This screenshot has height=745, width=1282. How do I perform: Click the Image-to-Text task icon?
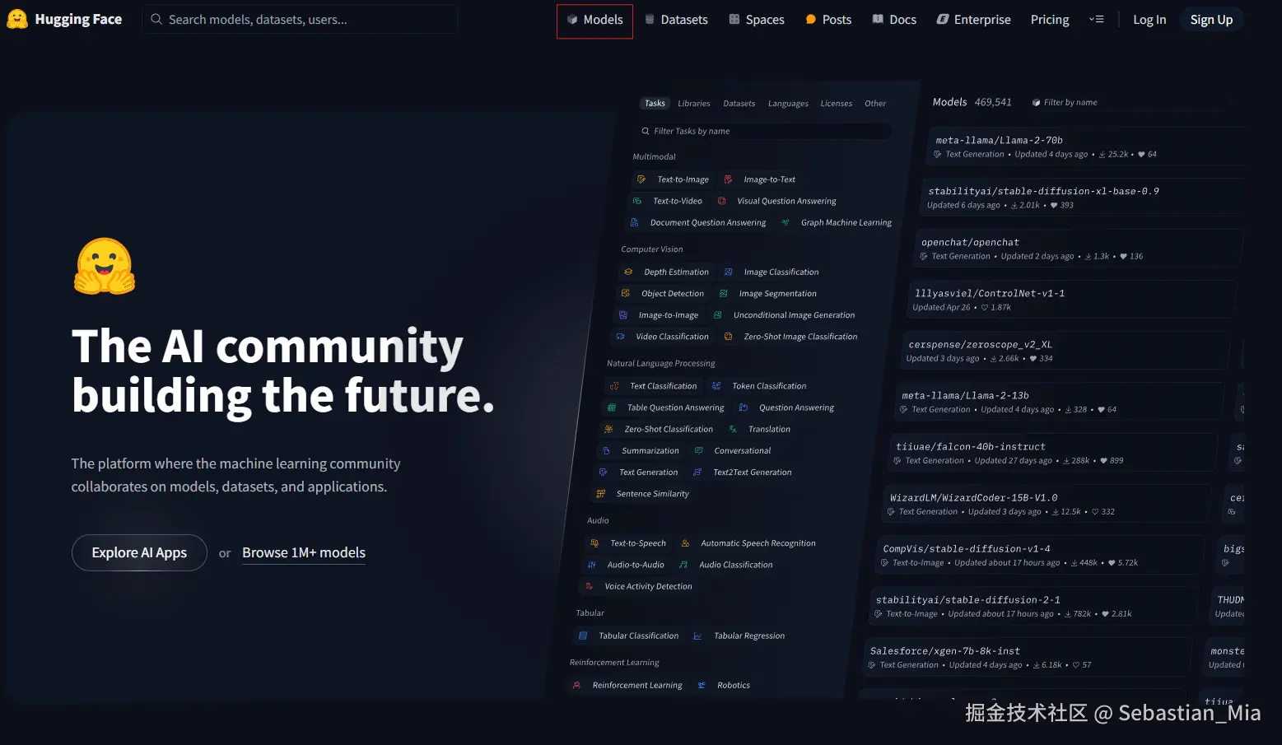pos(728,179)
